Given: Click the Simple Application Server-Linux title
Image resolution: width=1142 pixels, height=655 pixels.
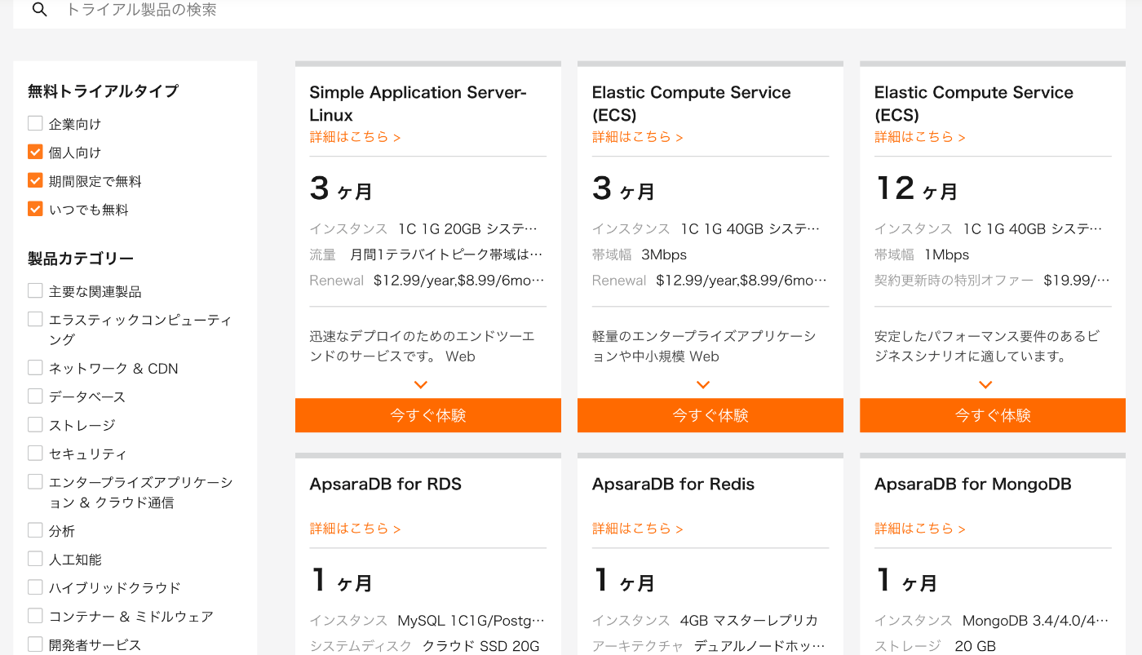Looking at the screenshot, I should (x=418, y=104).
